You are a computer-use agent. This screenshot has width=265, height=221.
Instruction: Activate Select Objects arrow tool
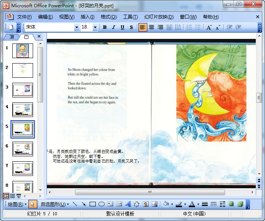pos(32,204)
